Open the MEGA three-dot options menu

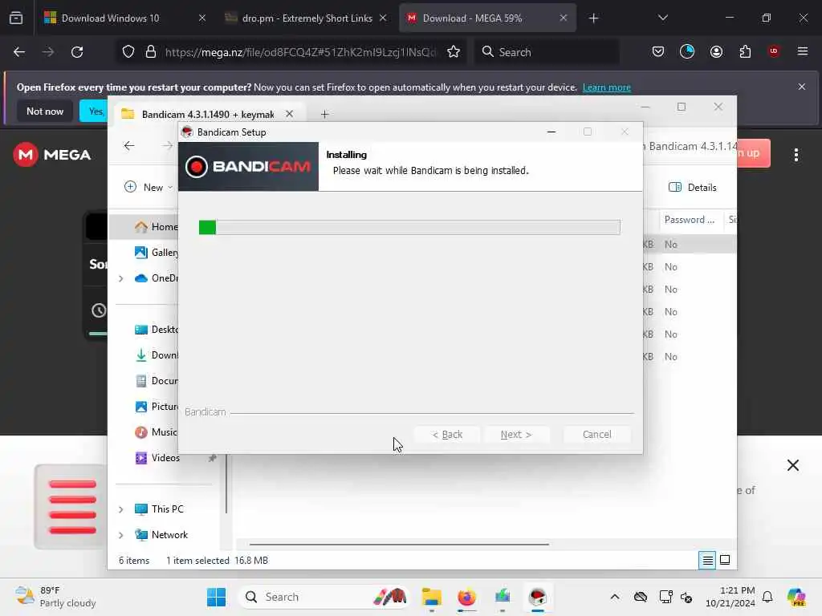tap(796, 155)
